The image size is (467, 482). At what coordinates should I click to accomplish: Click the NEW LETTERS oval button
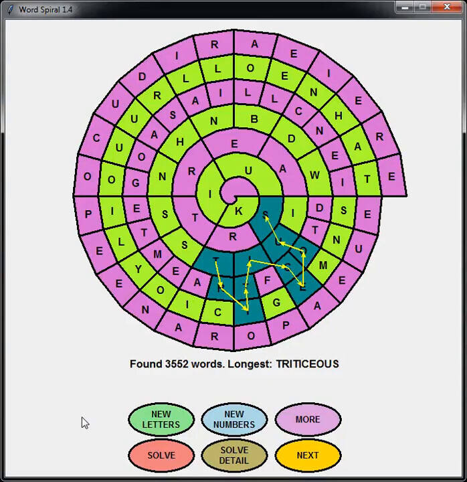click(161, 420)
